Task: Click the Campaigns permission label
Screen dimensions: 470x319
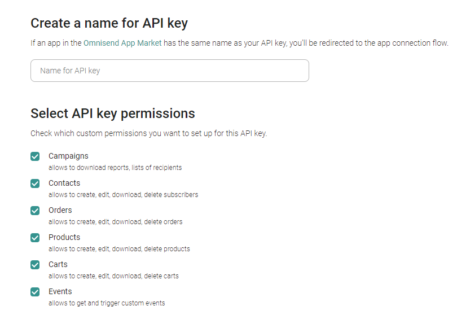Action: (x=68, y=156)
